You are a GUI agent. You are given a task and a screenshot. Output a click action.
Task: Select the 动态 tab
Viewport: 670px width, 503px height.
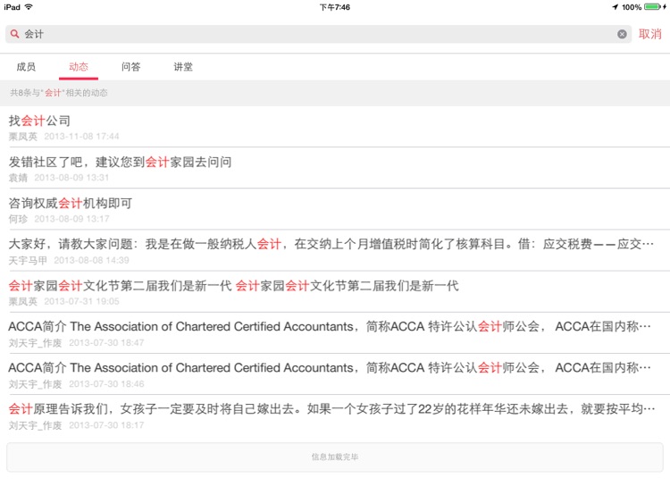click(79, 67)
